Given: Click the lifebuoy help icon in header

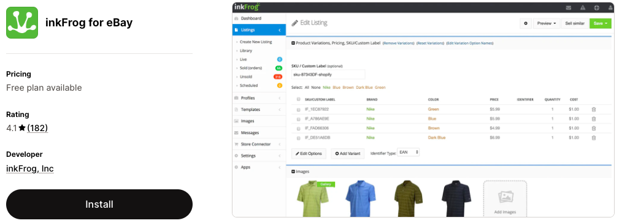Looking at the screenshot, I should [x=597, y=7].
